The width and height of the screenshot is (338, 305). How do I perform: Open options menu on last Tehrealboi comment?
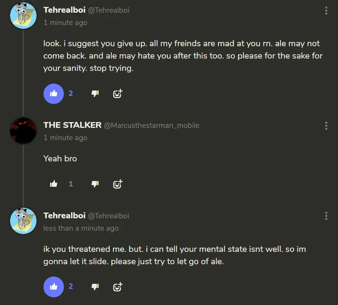[326, 216]
